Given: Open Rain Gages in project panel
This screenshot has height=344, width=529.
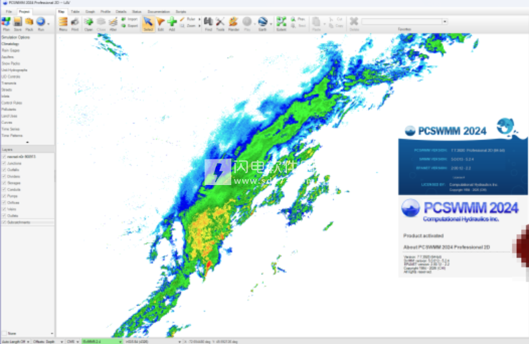Looking at the screenshot, I should (10, 50).
